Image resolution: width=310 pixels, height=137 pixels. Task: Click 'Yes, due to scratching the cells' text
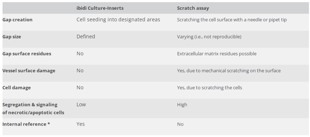click(210, 88)
